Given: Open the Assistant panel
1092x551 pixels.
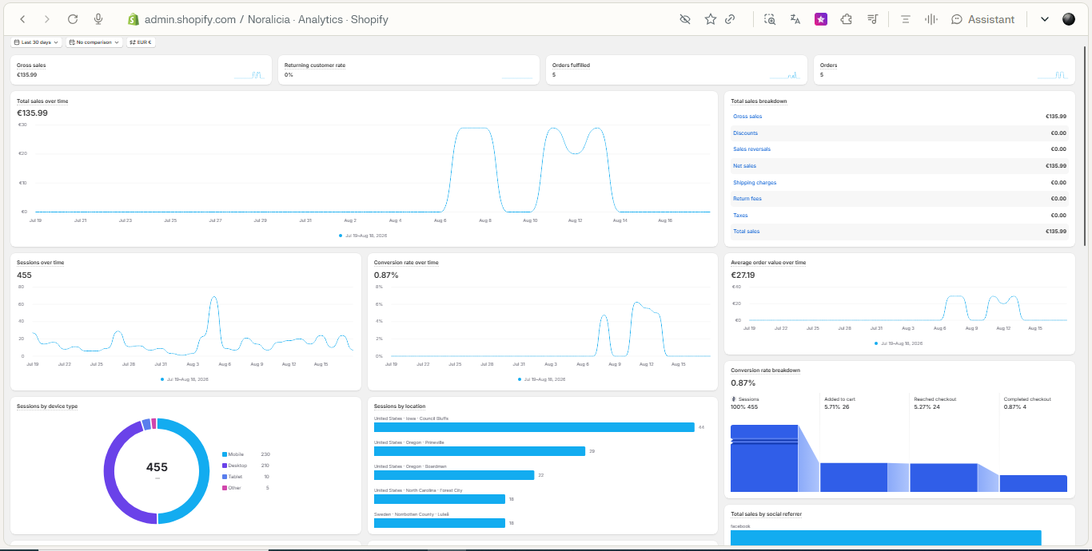Looking at the screenshot, I should click(x=982, y=19).
